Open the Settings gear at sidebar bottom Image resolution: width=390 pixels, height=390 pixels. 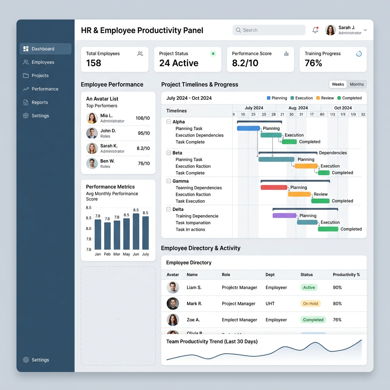pyautogui.click(x=26, y=360)
